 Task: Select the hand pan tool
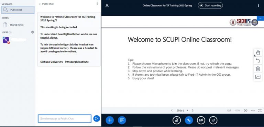point(258,53)
